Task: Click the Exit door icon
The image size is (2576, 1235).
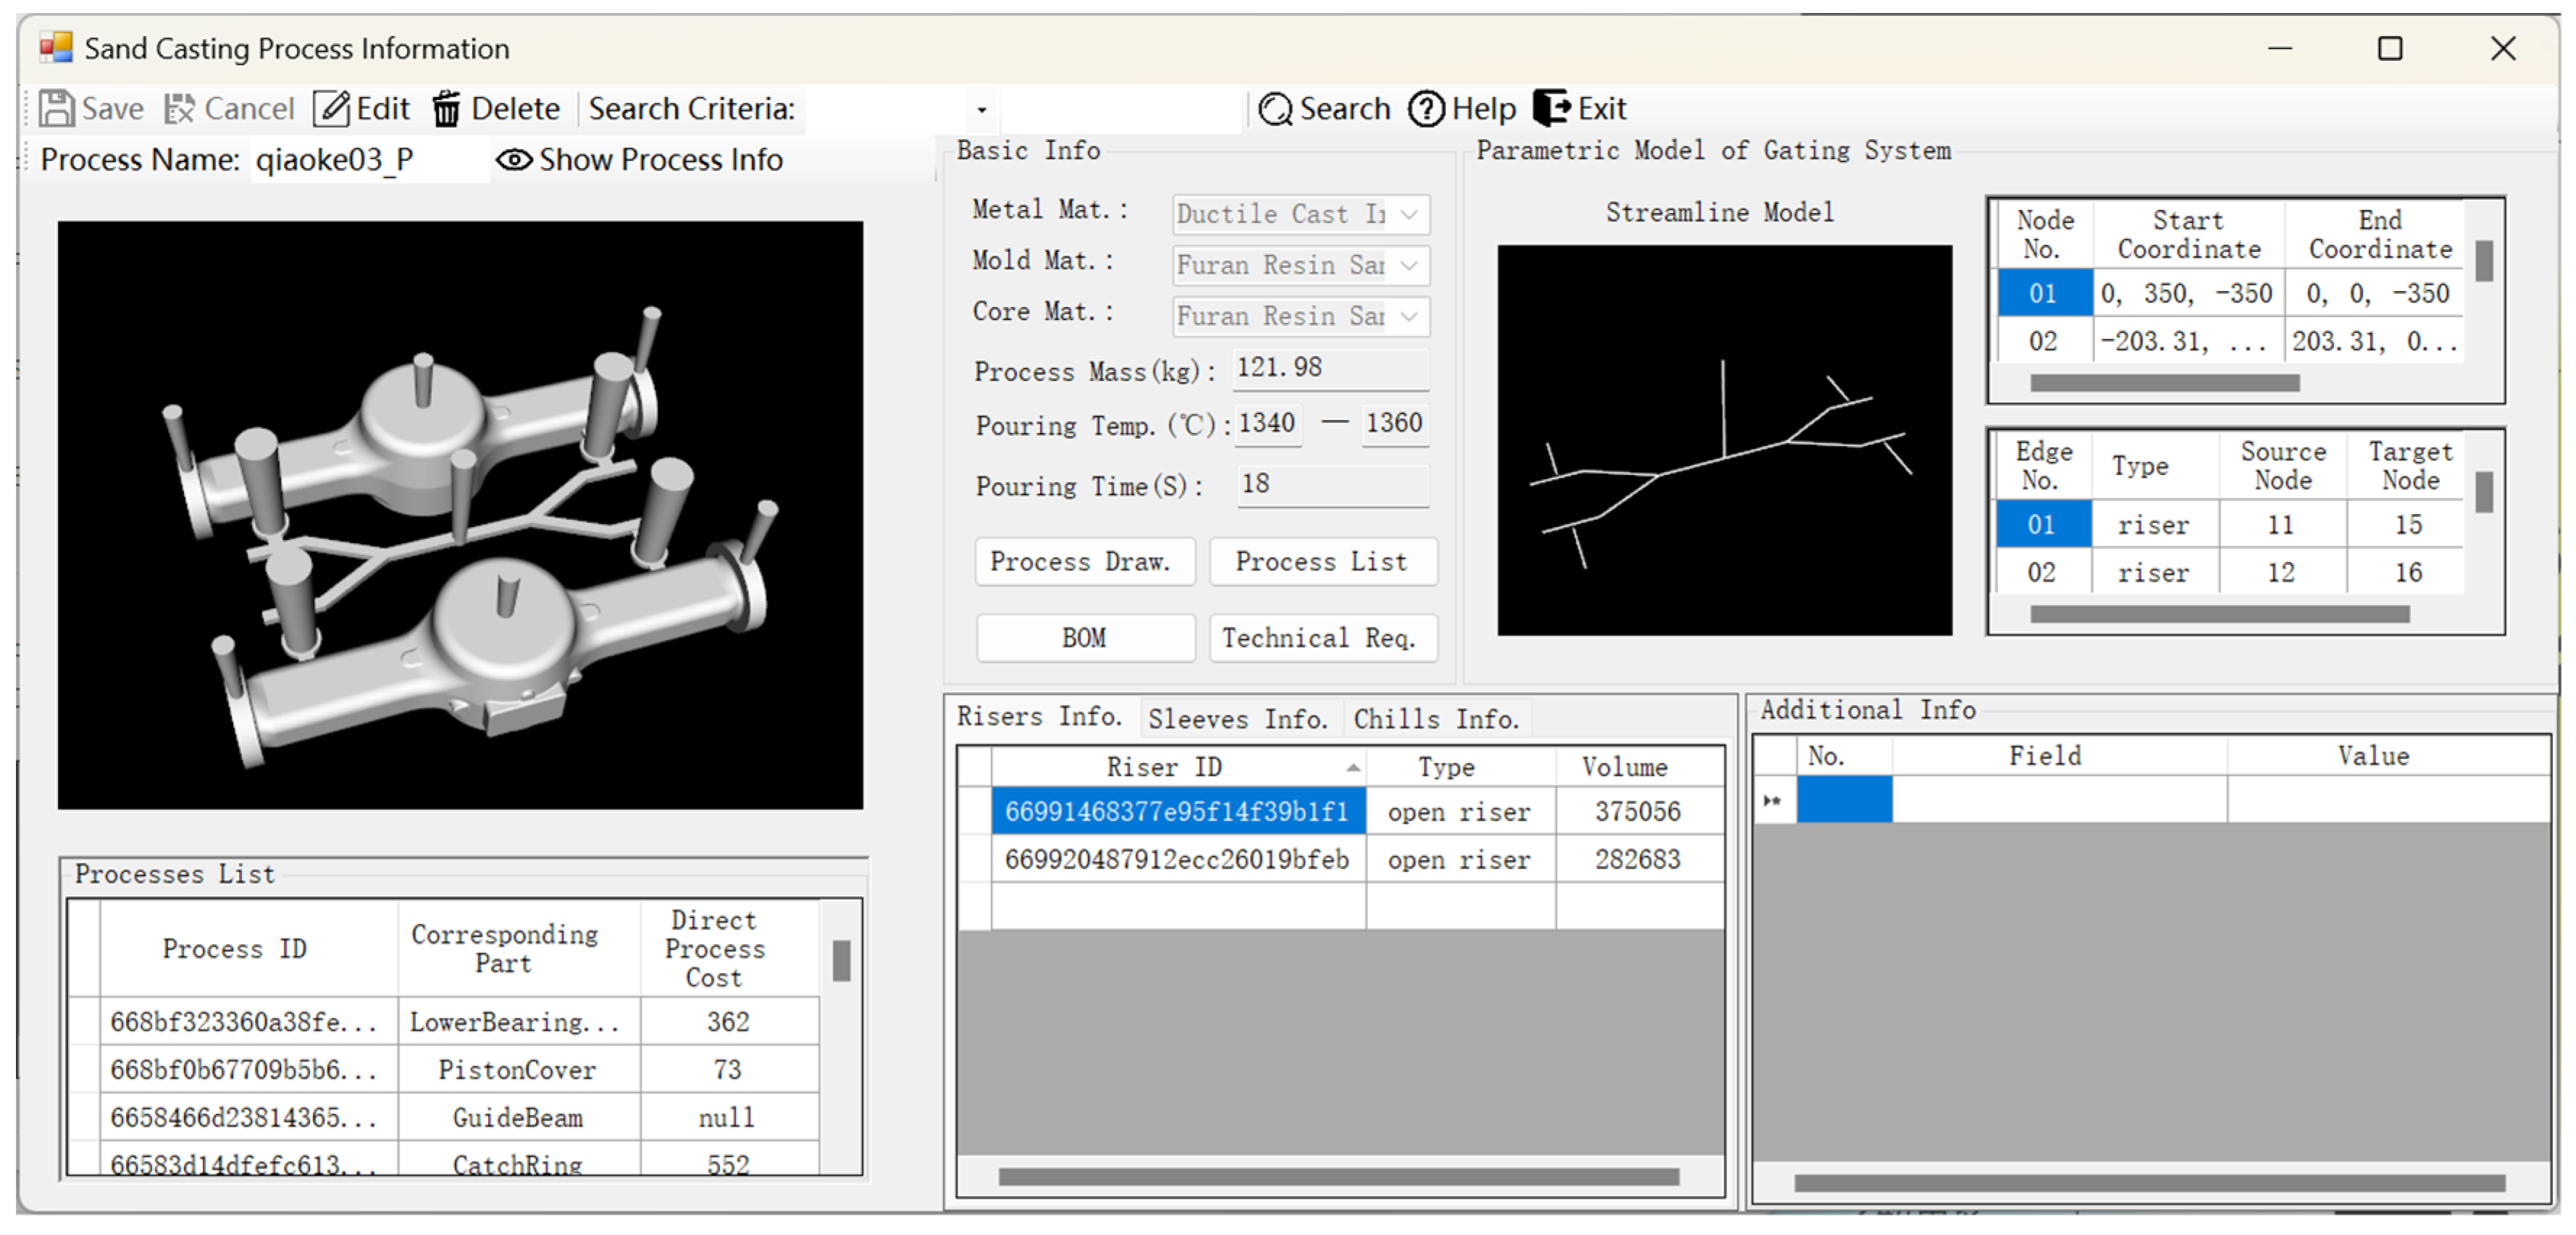Action: pyautogui.click(x=1551, y=108)
